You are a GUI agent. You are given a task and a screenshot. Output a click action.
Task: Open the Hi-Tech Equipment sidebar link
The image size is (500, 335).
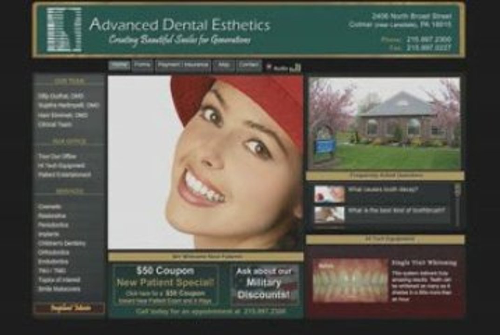point(61,166)
